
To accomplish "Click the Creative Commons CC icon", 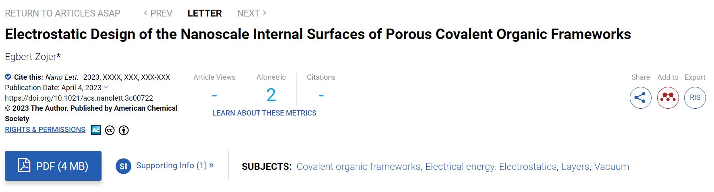I will click(110, 130).
